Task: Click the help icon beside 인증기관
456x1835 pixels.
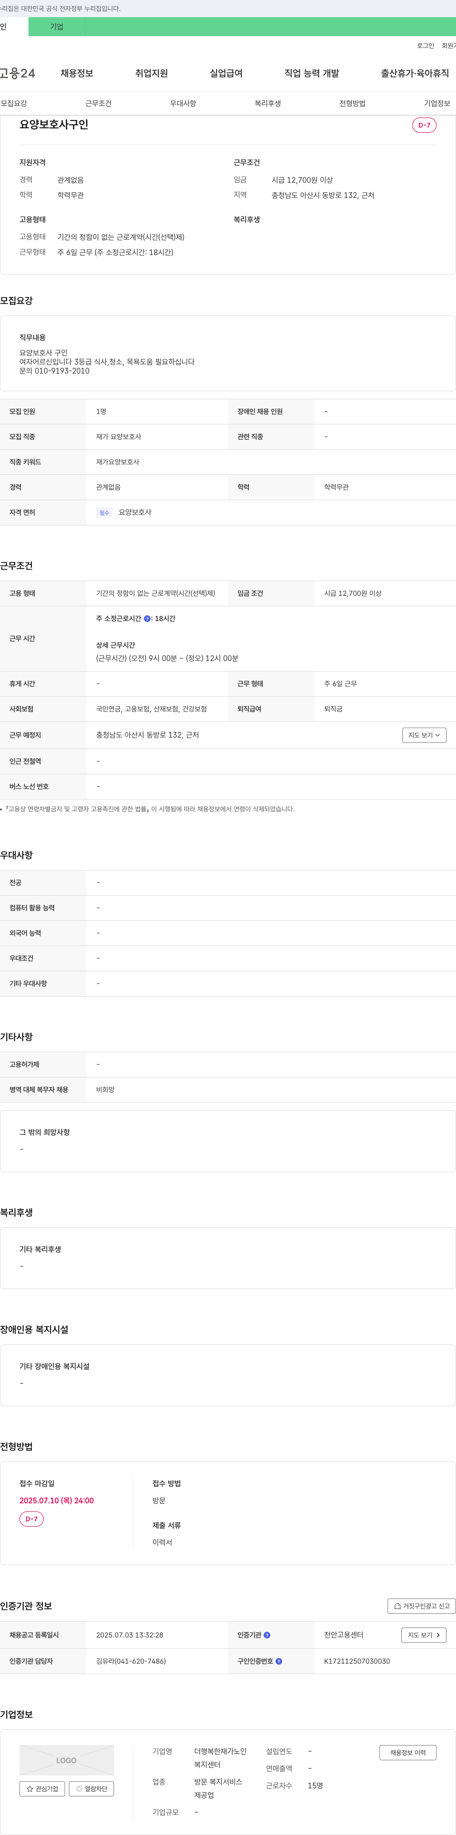Action: [x=267, y=1635]
